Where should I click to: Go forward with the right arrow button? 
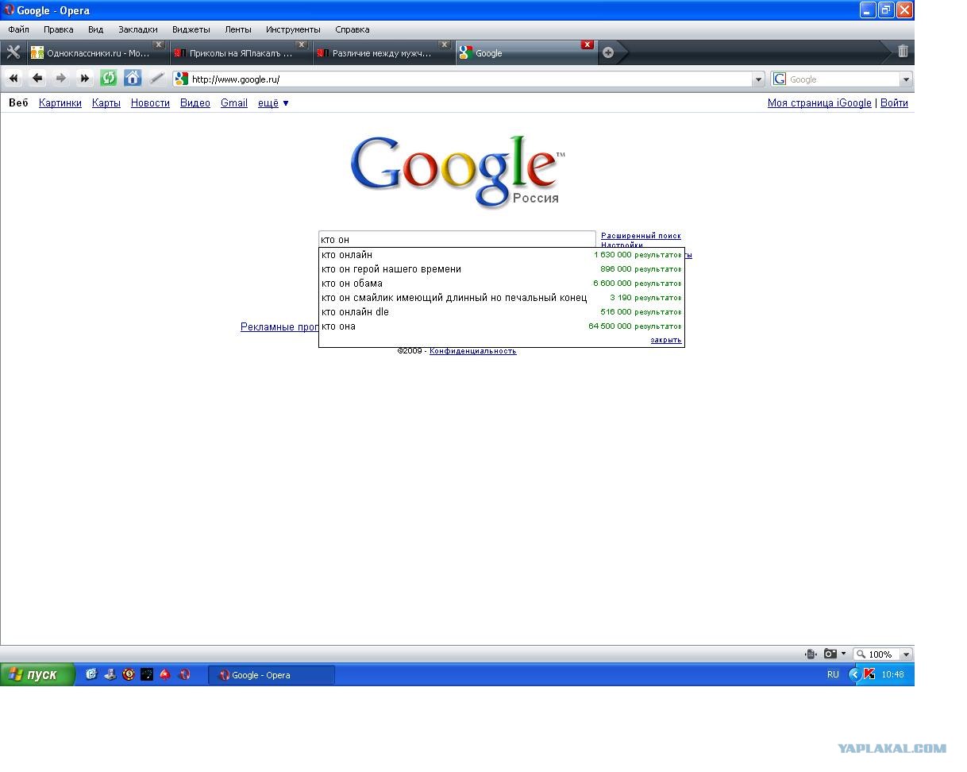(61, 79)
